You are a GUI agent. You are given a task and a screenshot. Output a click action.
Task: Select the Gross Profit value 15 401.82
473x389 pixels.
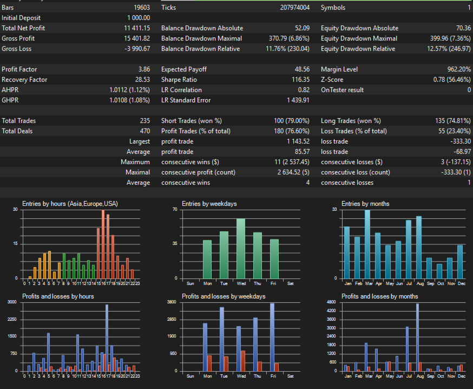(x=137, y=38)
